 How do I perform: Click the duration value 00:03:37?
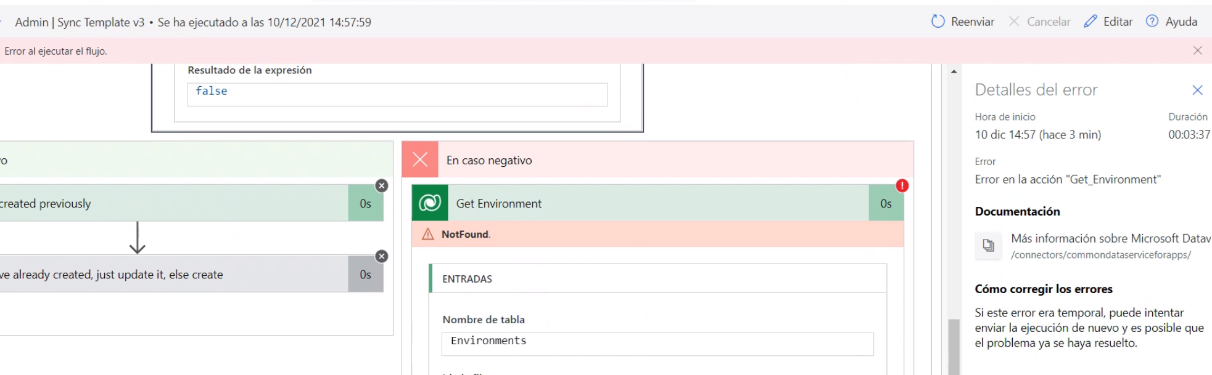1189,134
